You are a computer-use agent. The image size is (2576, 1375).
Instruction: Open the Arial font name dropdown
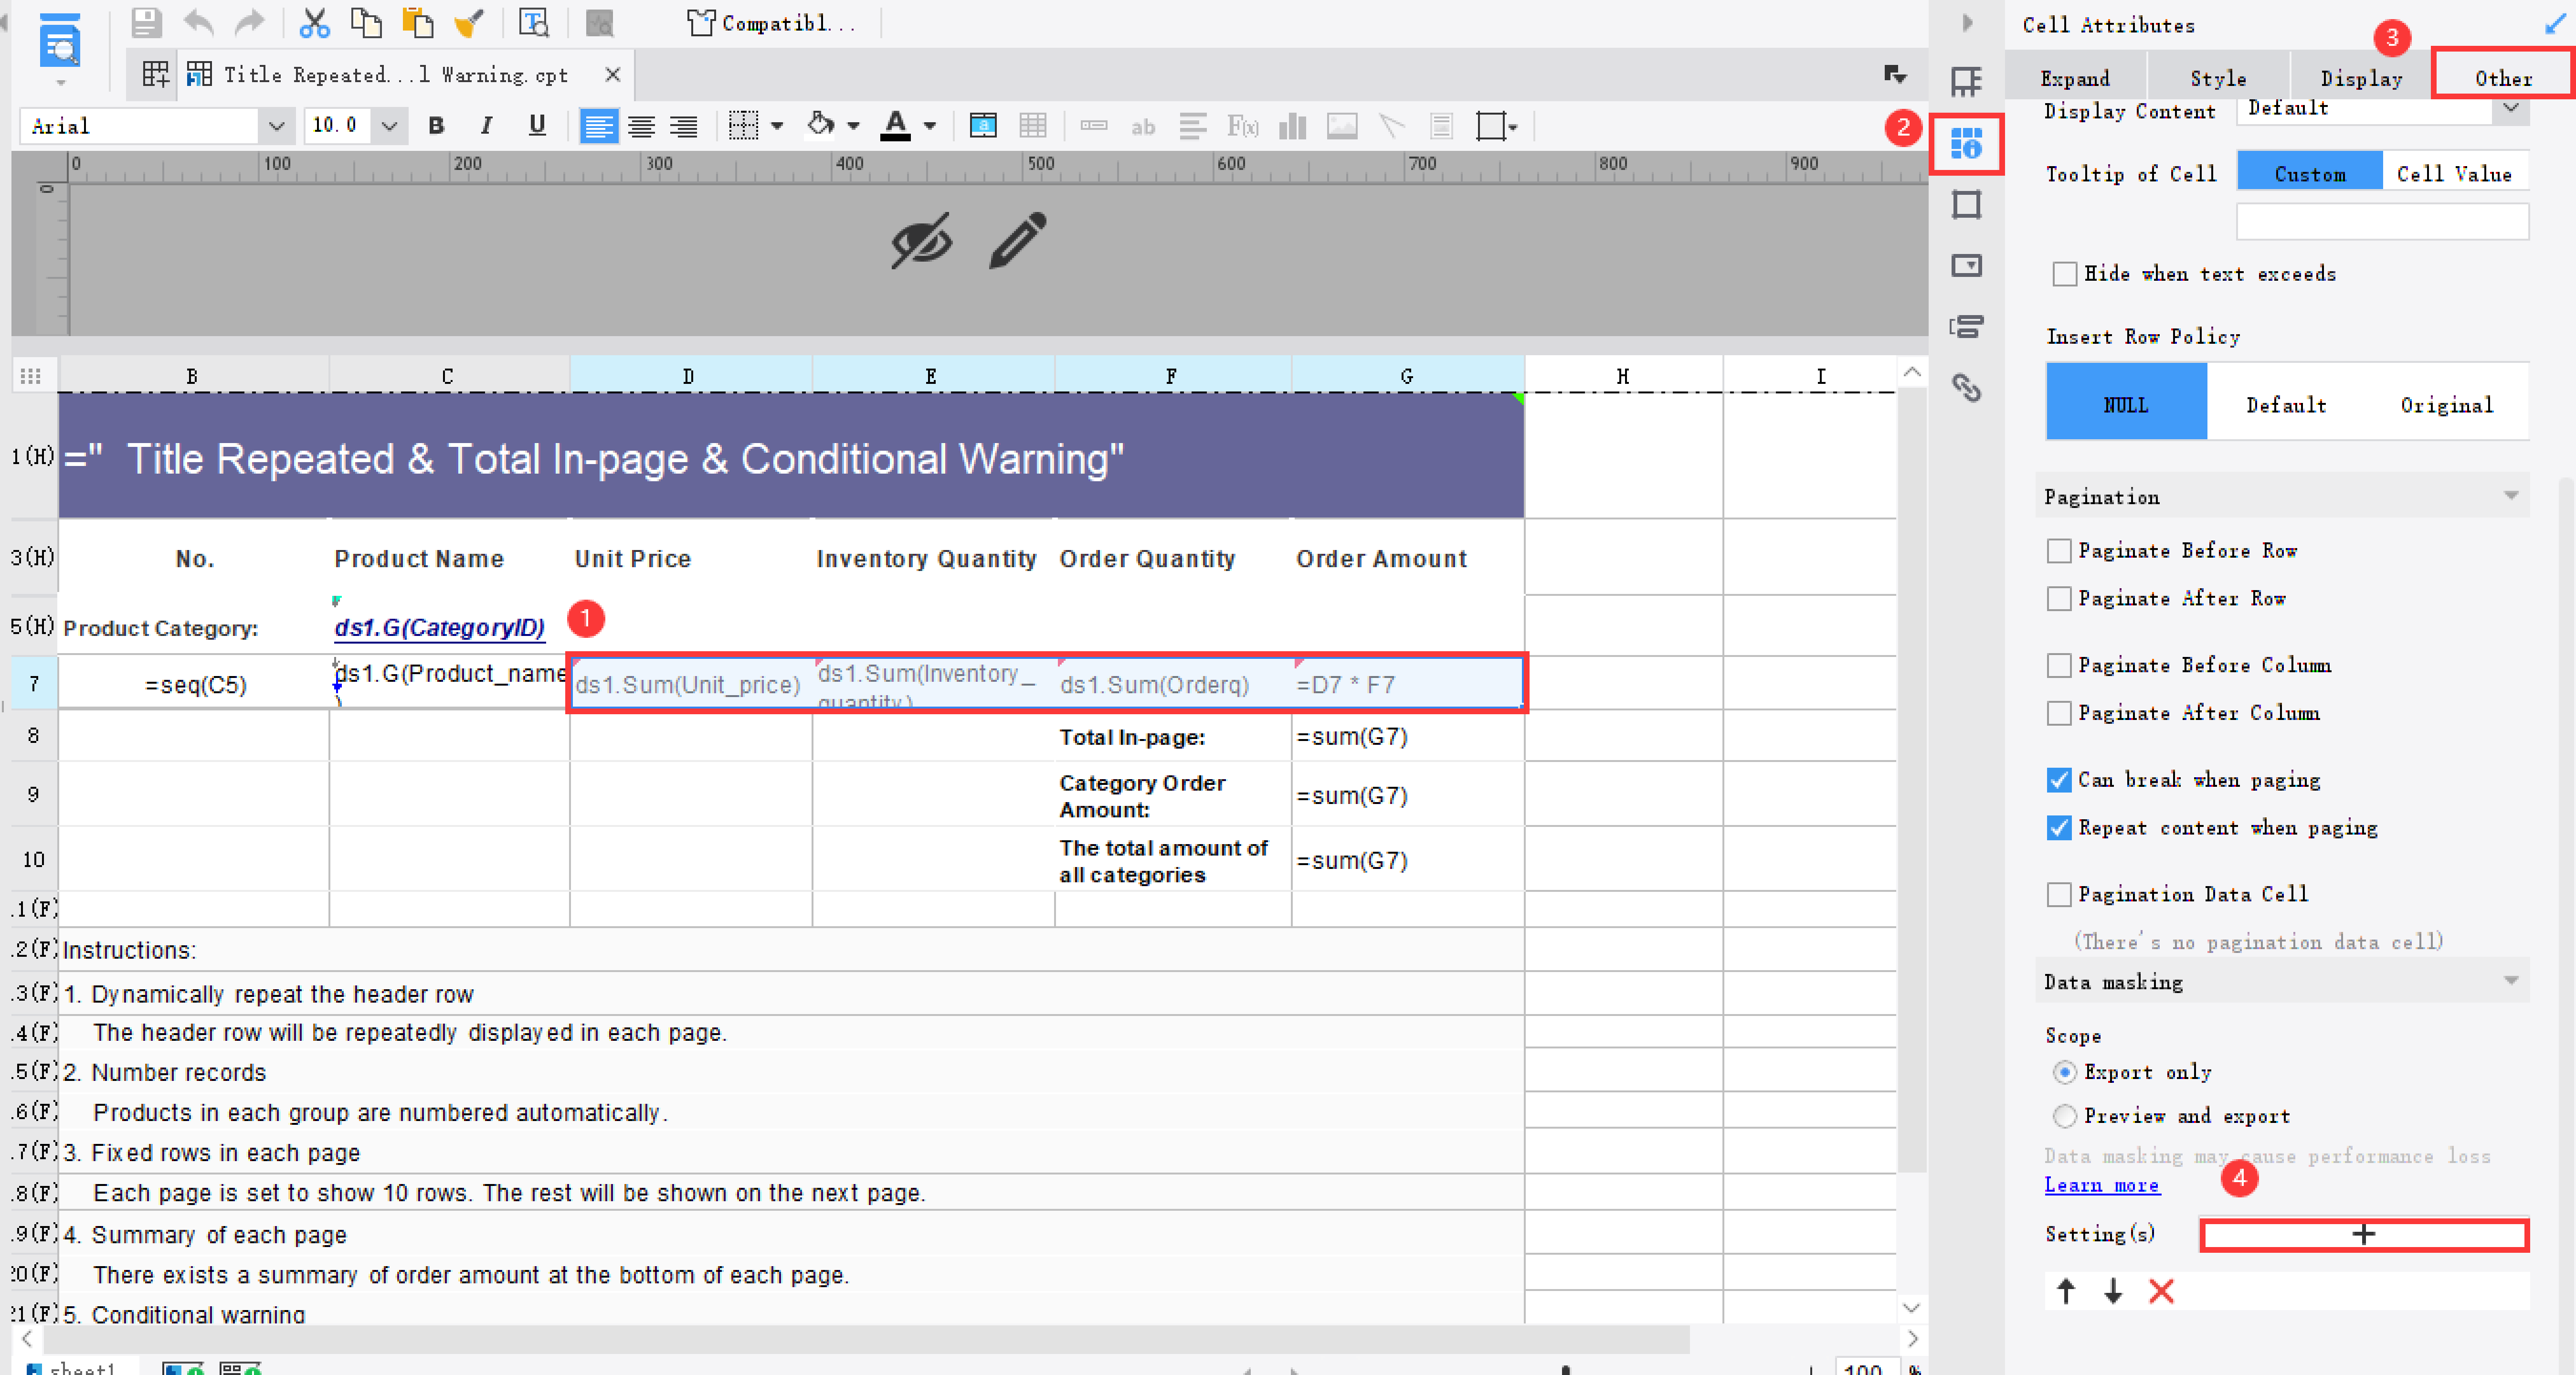click(275, 126)
